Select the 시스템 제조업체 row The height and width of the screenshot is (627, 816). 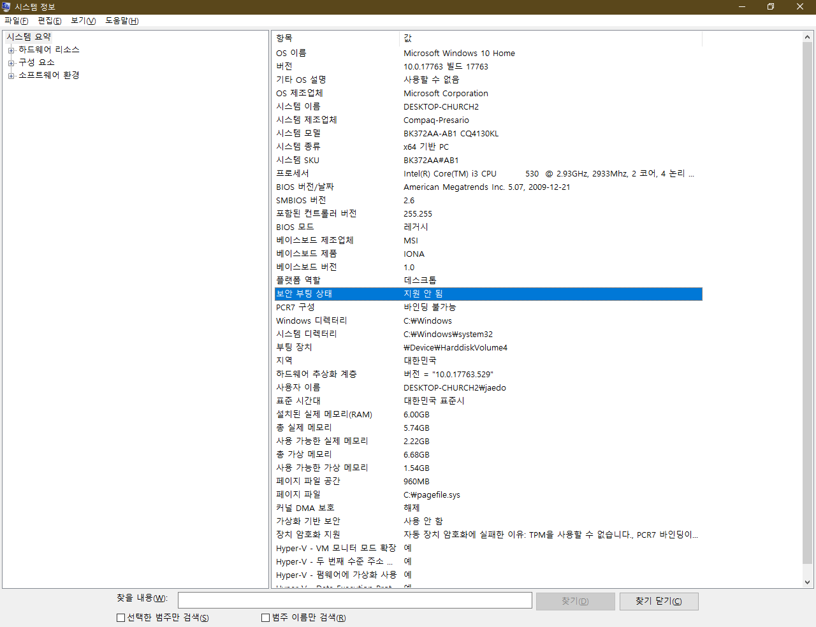[x=488, y=120]
